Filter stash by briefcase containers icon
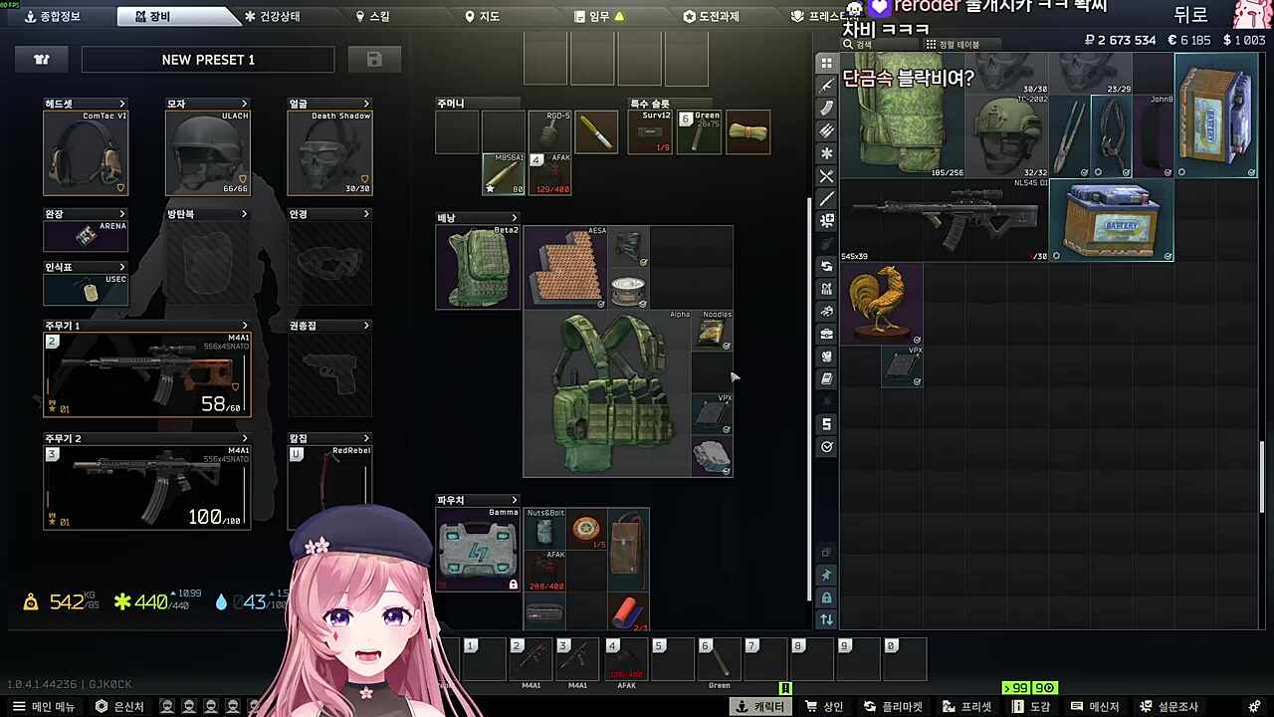This screenshot has height=717, width=1274. point(826,334)
